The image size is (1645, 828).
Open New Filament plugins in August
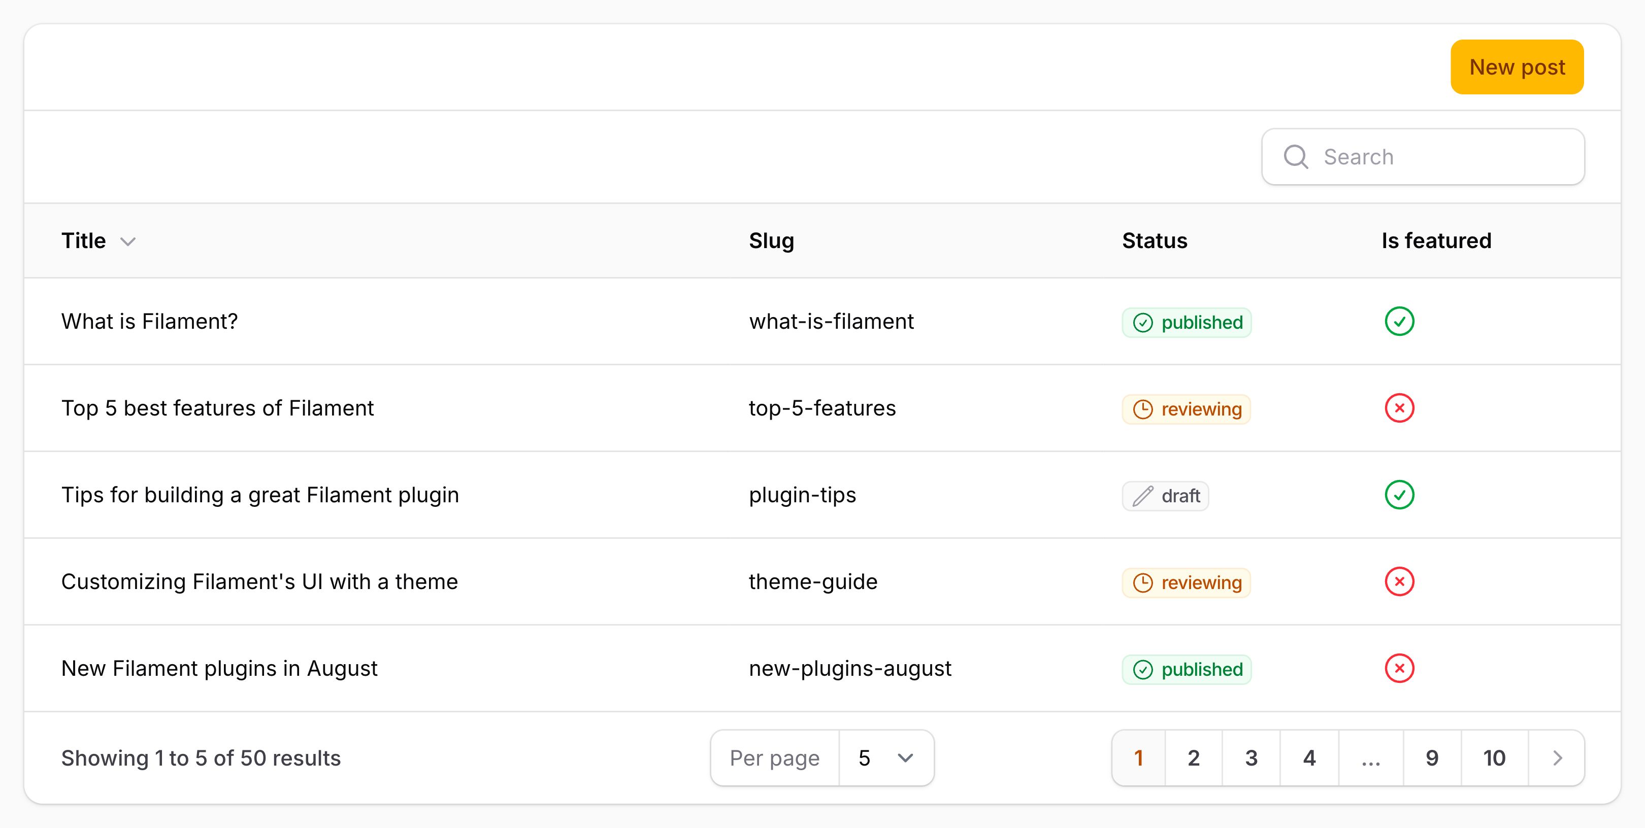[x=219, y=669]
